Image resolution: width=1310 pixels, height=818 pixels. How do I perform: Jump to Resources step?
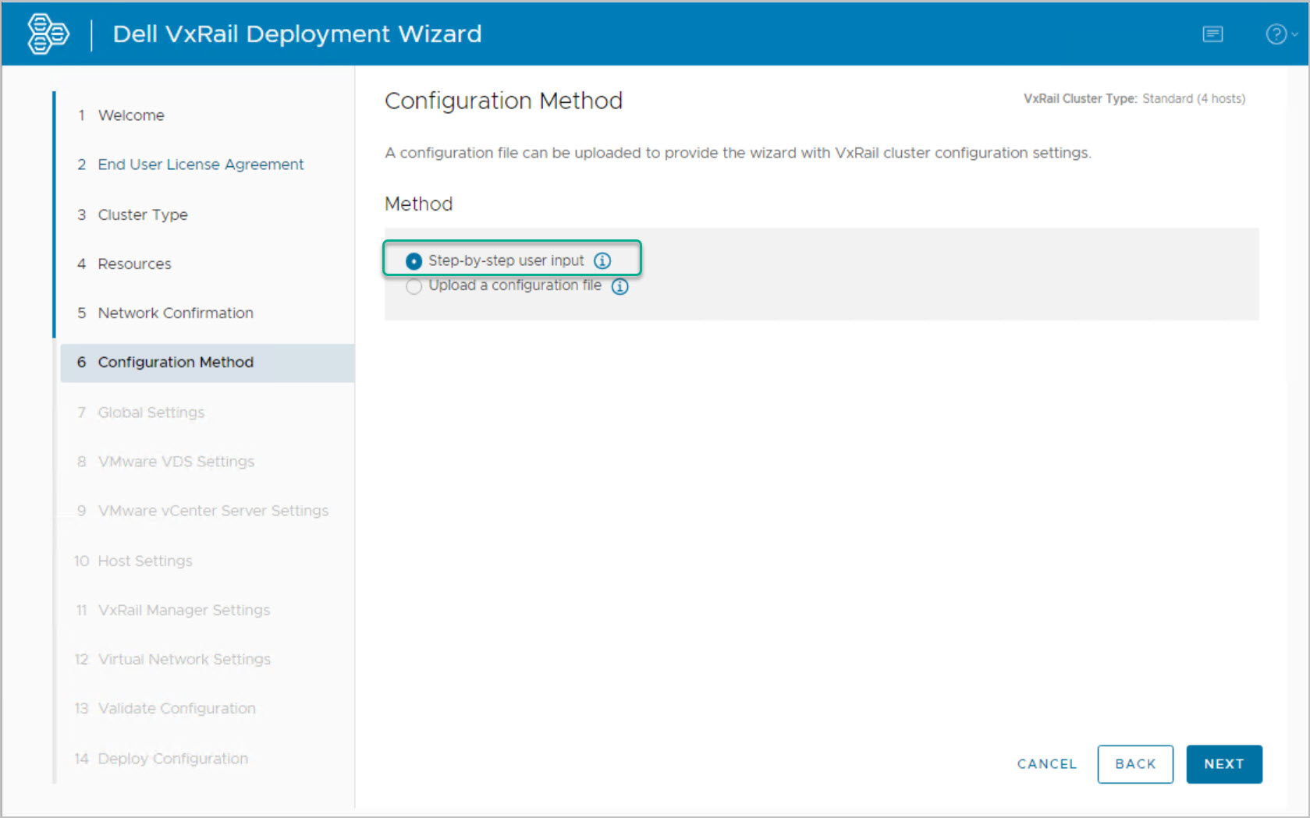coord(134,264)
